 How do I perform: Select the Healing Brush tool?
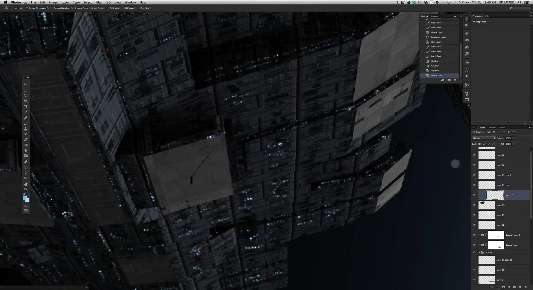(x=26, y=118)
